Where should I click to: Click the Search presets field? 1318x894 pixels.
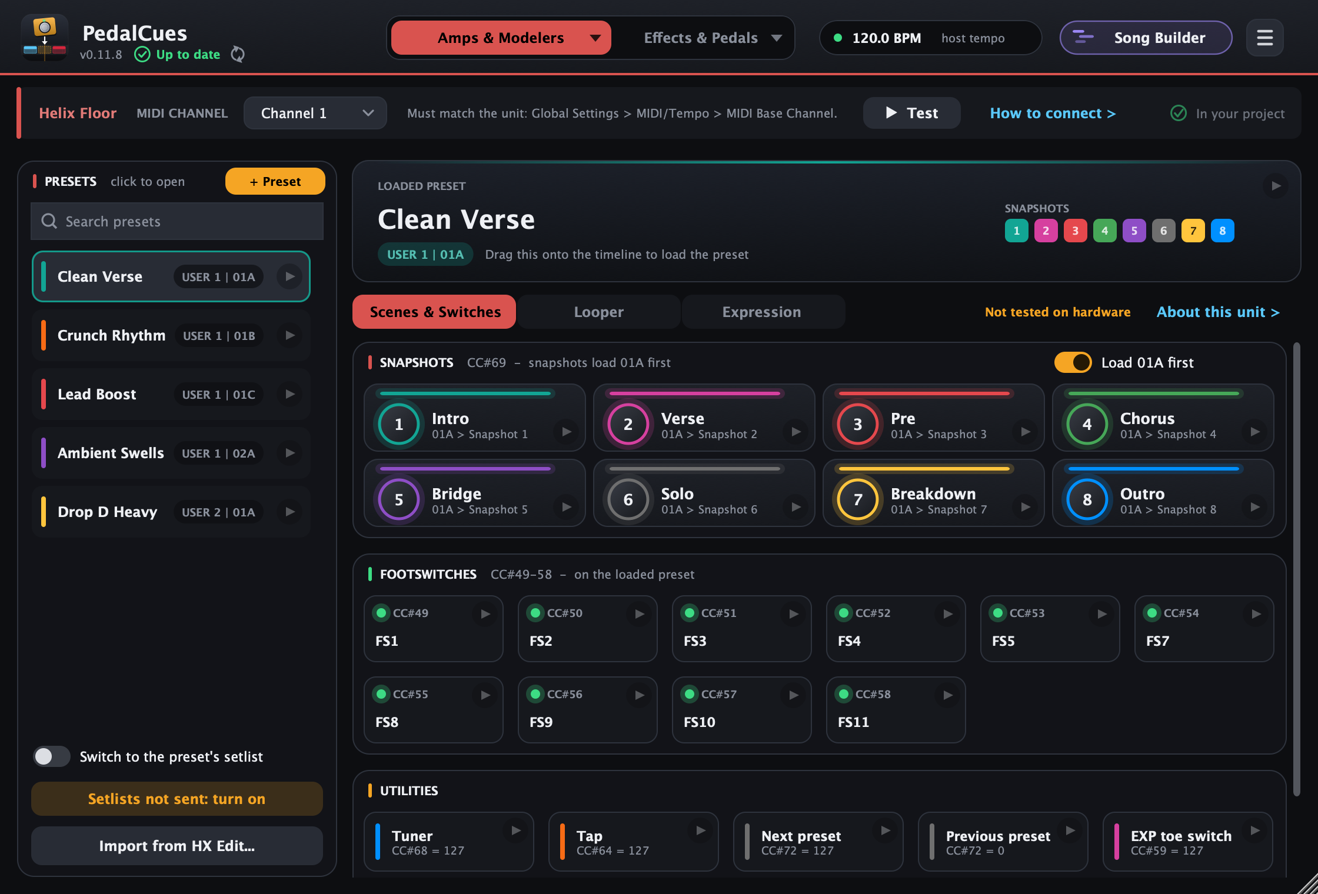[x=177, y=221]
